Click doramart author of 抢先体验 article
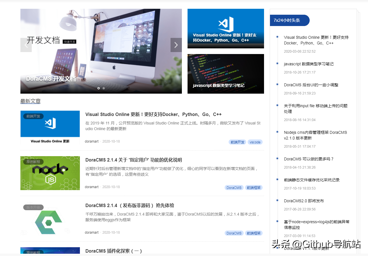Image resolution: width=368 pixels, height=256 pixels. click(92, 233)
